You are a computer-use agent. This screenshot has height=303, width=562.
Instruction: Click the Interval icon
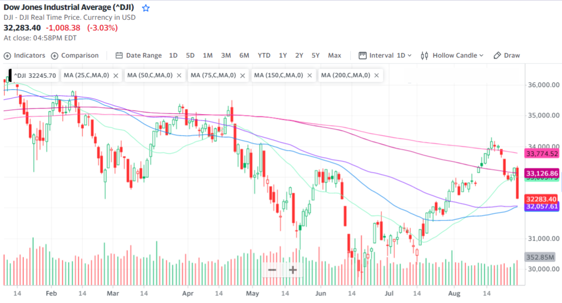click(362, 55)
